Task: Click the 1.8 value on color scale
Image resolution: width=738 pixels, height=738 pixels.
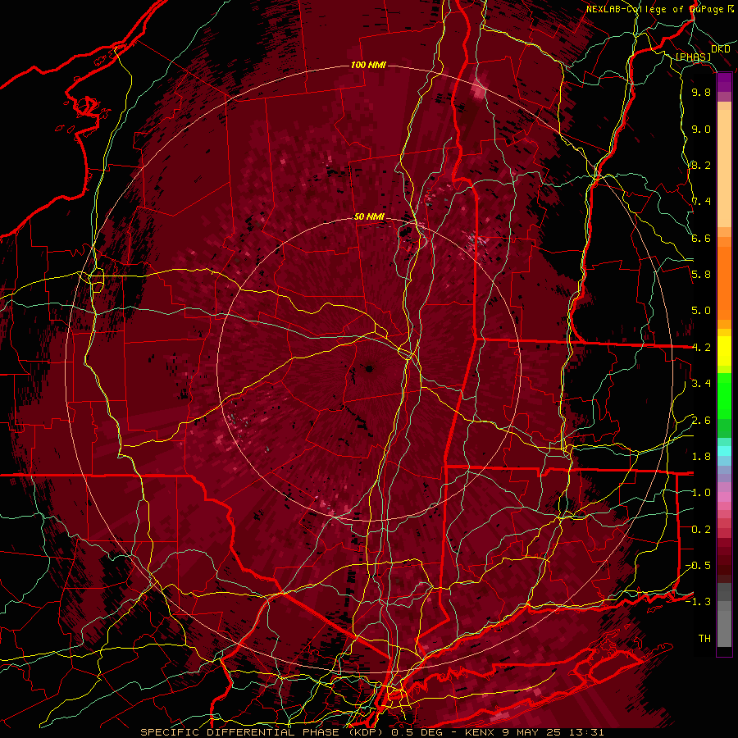Action: tap(701, 457)
